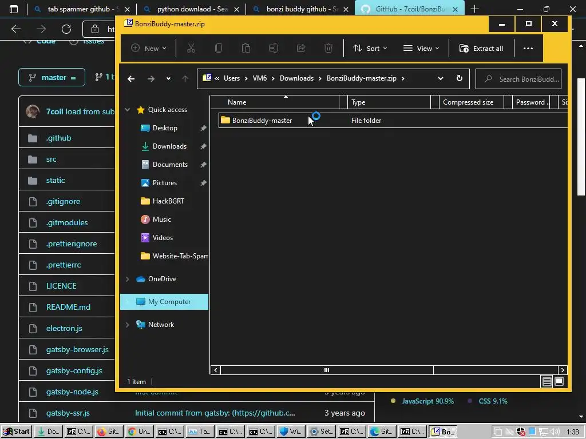Click the right arrow of the horizontal scrollbar

point(563,370)
